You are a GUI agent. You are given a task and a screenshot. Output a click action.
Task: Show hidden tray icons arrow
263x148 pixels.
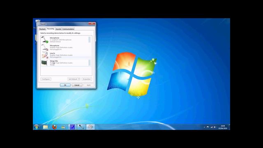pyautogui.click(x=204, y=127)
